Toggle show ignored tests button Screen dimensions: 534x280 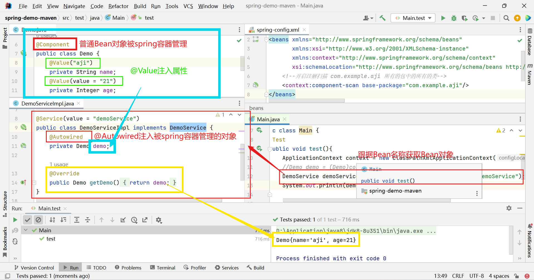coord(38,220)
